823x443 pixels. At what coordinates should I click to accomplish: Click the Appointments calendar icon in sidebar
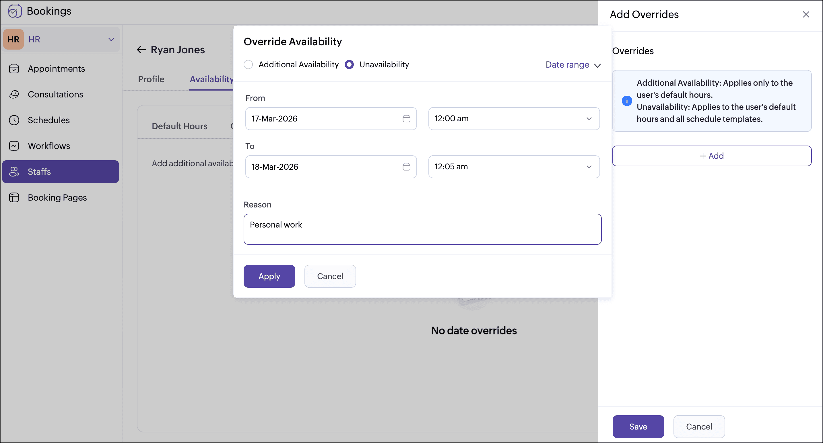click(14, 68)
